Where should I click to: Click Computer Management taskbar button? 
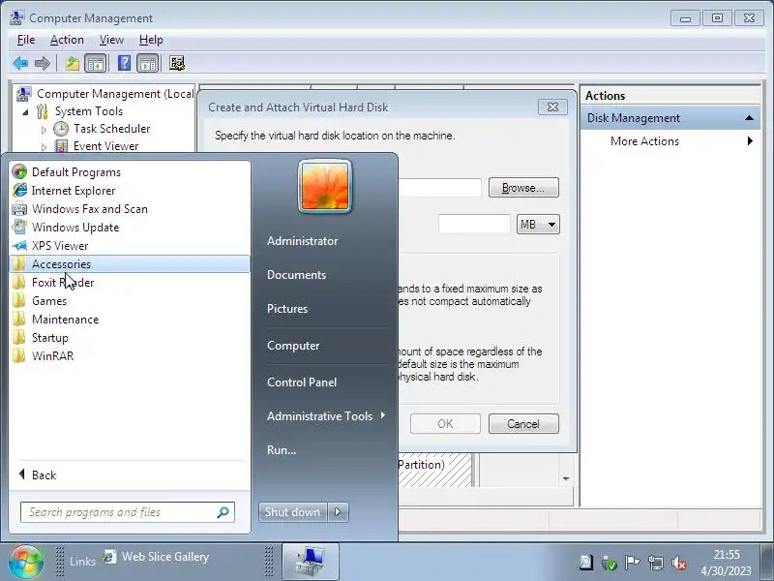coord(311,562)
